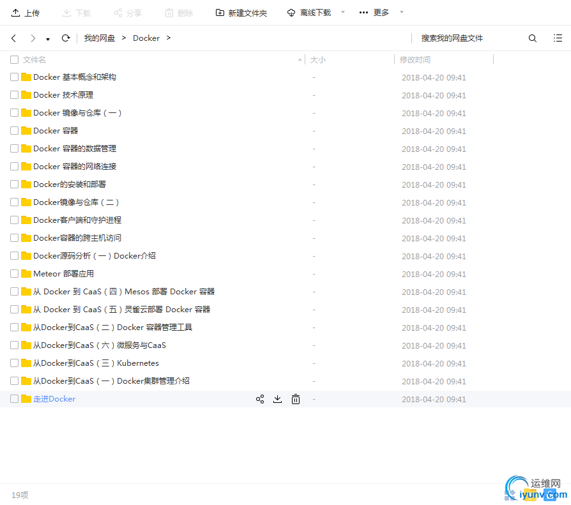Delete the 走进Docker folder
Screen dimensions: 571x505
[x=295, y=399]
